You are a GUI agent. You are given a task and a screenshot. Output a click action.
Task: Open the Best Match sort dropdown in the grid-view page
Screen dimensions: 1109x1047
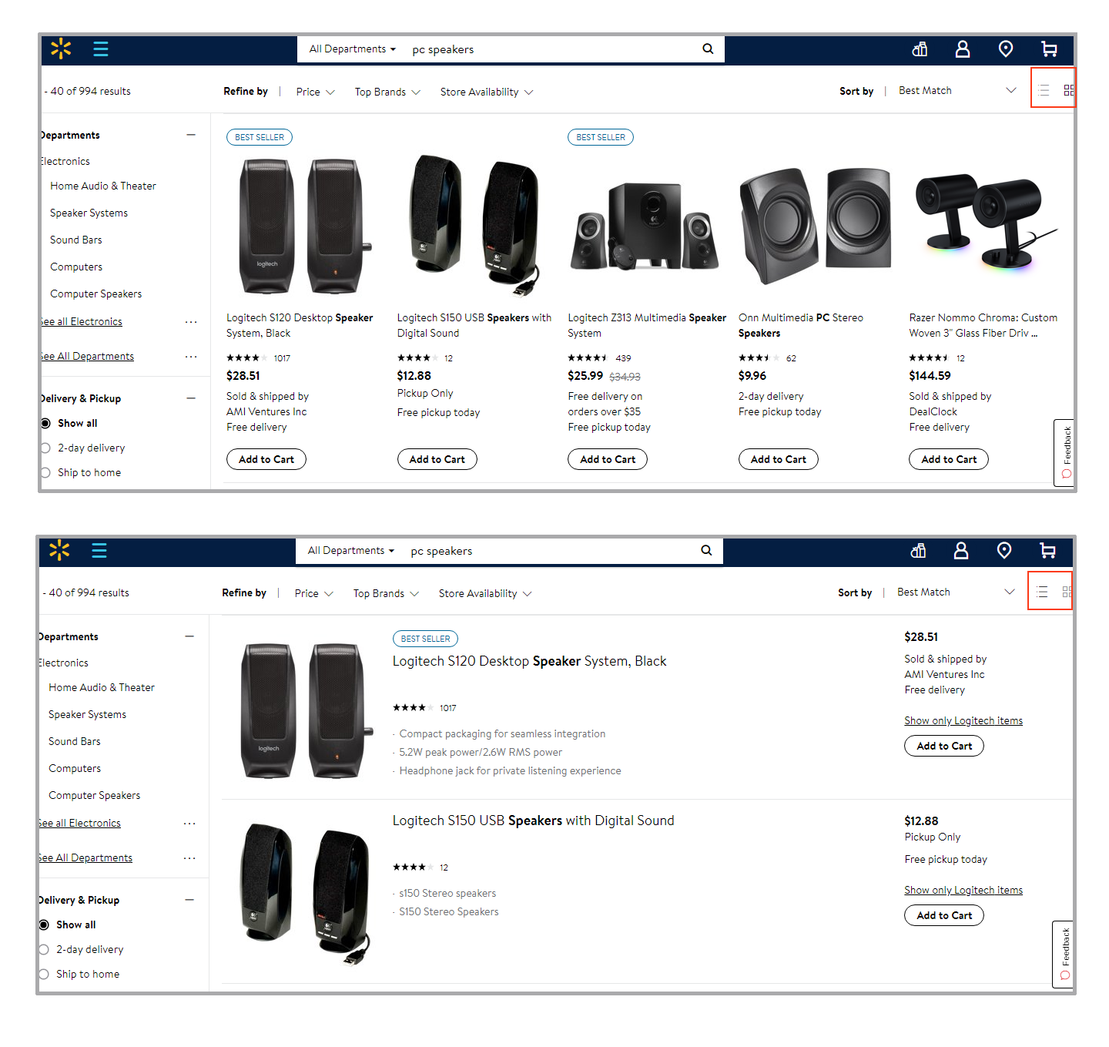[957, 91]
